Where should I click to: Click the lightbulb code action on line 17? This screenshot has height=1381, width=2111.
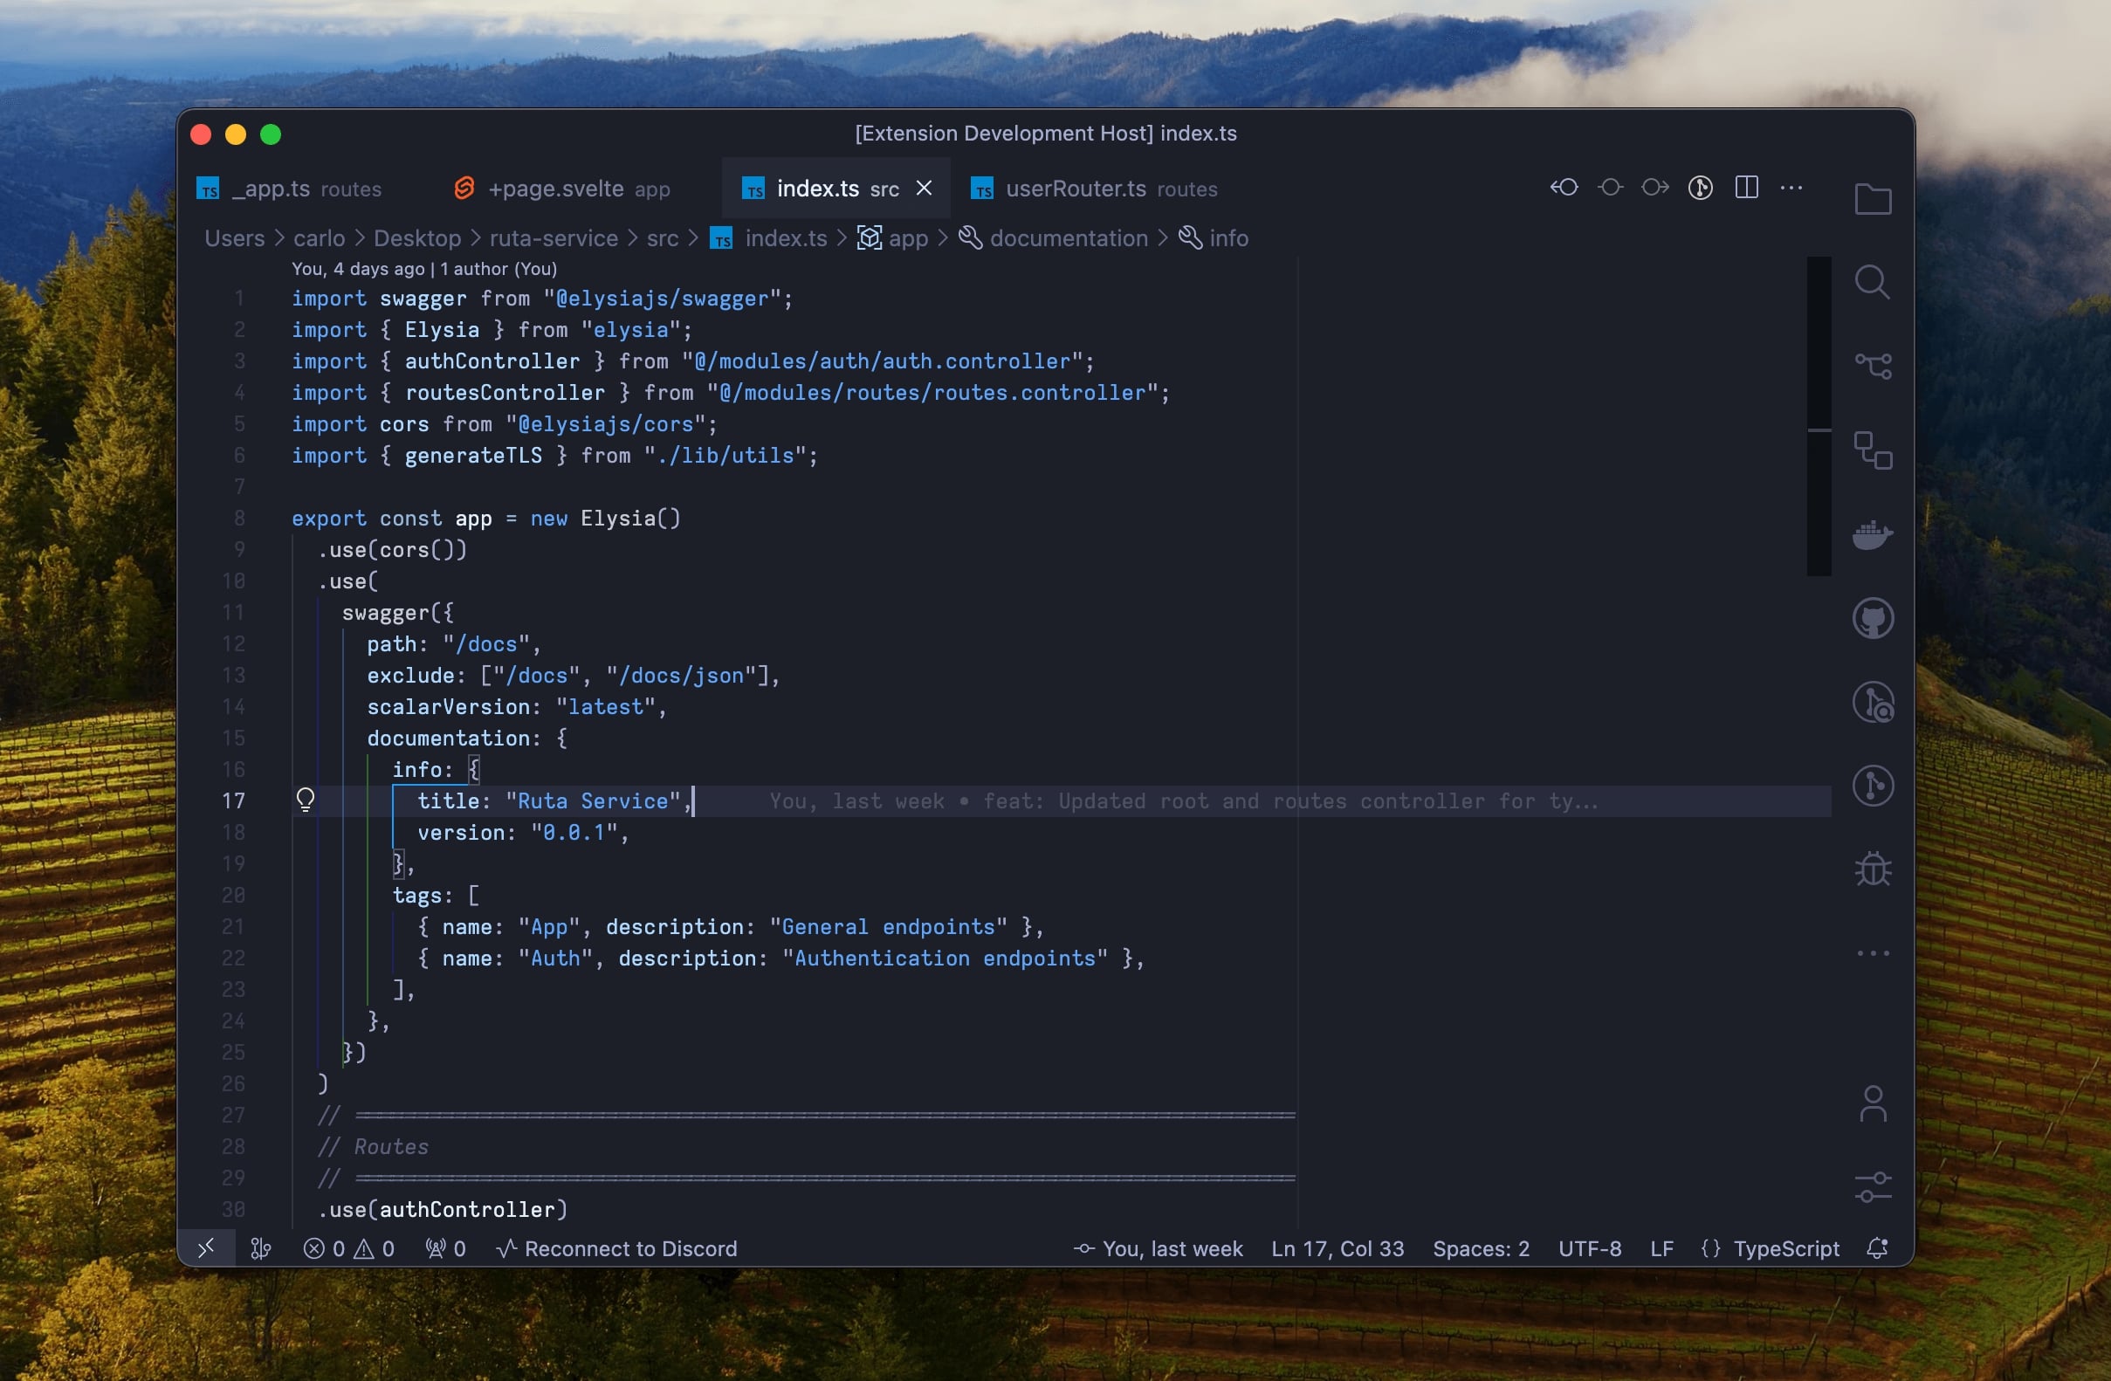click(305, 800)
